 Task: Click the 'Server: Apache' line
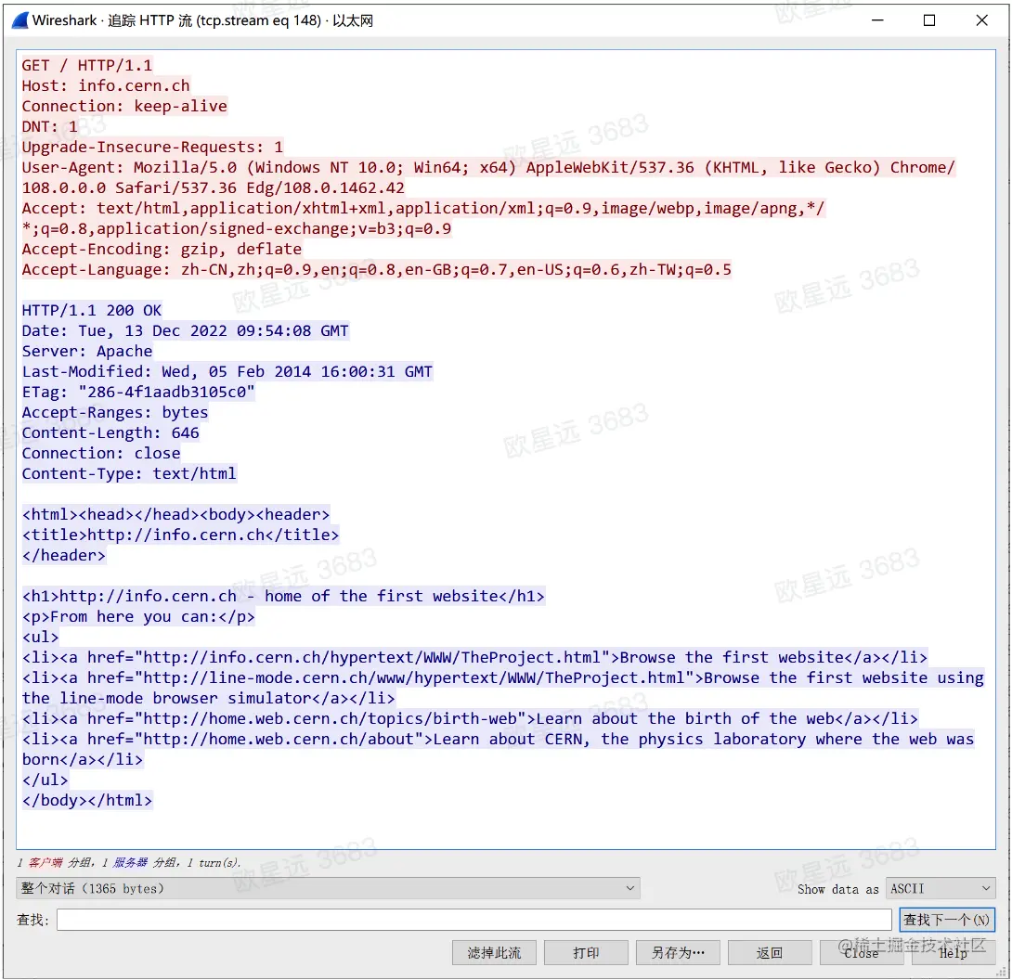pyautogui.click(x=87, y=351)
